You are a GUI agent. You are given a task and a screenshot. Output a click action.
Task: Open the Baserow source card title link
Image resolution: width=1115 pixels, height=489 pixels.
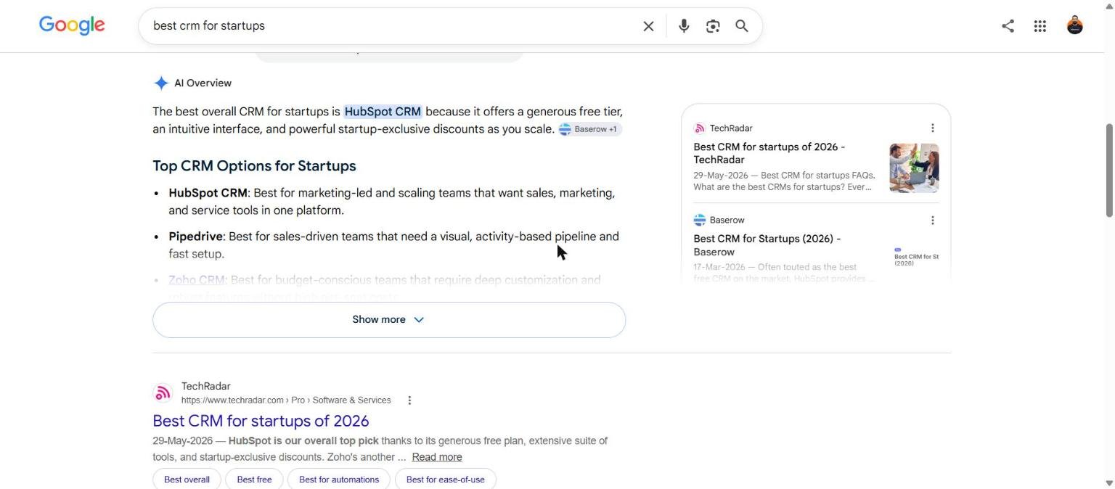(x=767, y=245)
